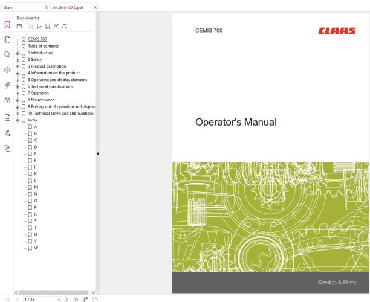Open Index entry C
This screenshot has height=302, width=370.
click(x=36, y=140)
